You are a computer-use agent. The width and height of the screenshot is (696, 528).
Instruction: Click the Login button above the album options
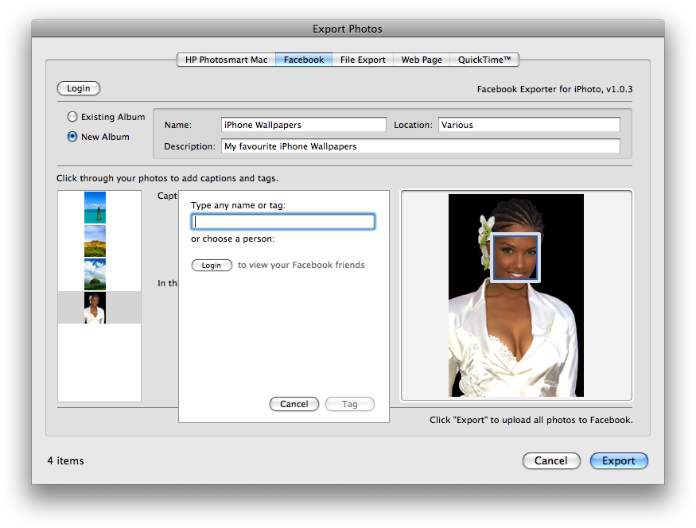[79, 88]
